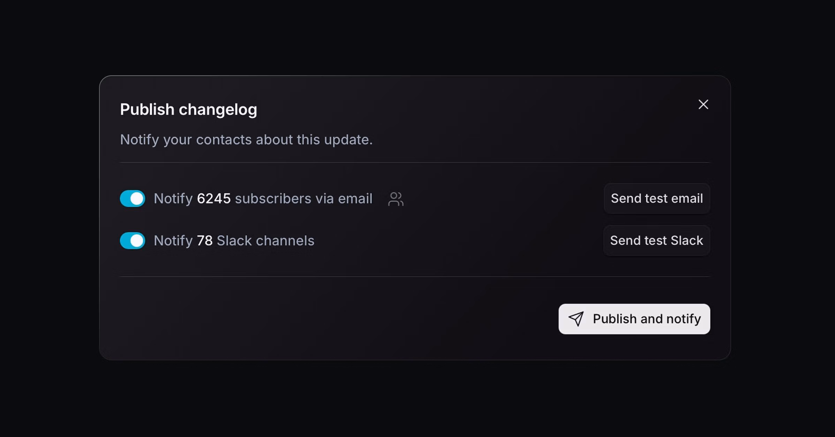This screenshot has width=835, height=437.
Task: Click the bold 6245 subscriber count
Action: click(x=214, y=198)
